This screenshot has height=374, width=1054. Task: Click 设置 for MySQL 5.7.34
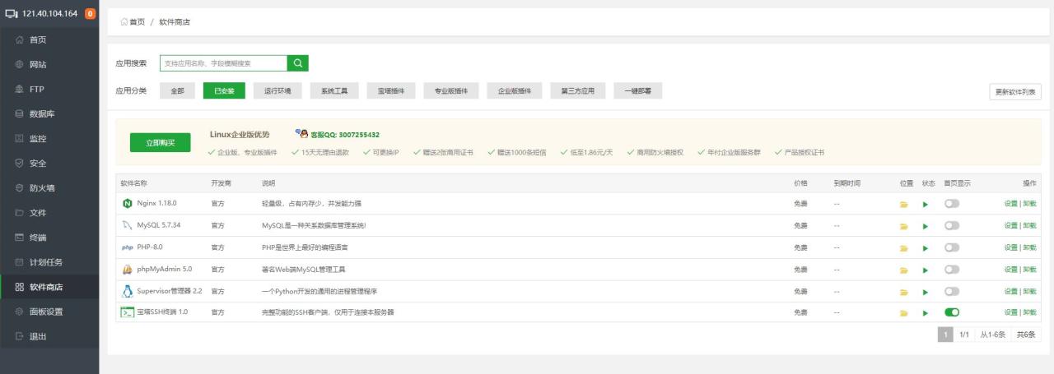(1011, 224)
